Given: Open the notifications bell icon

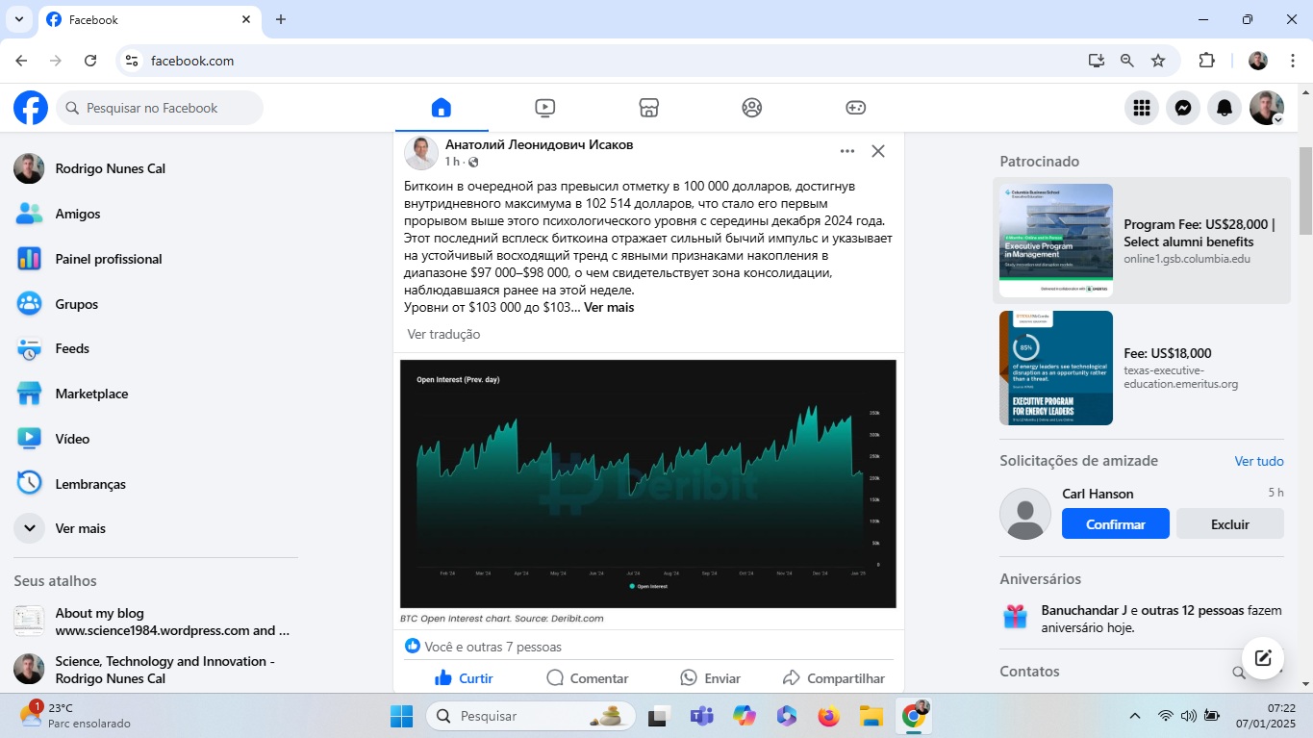Looking at the screenshot, I should [x=1225, y=108].
